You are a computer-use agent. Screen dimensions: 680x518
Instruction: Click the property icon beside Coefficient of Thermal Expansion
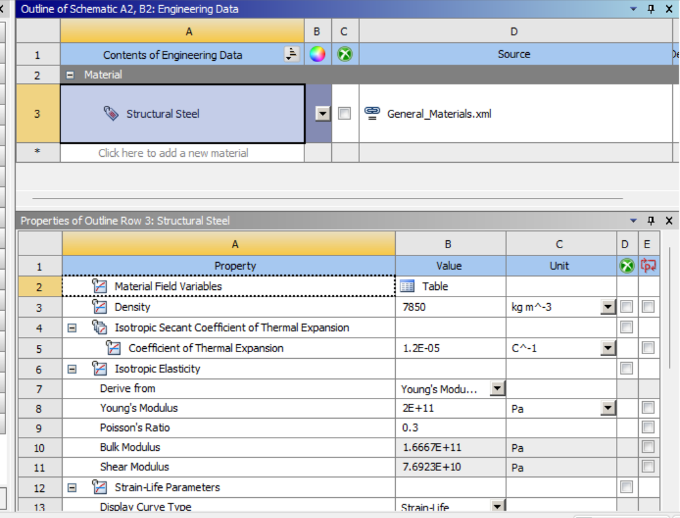(113, 348)
